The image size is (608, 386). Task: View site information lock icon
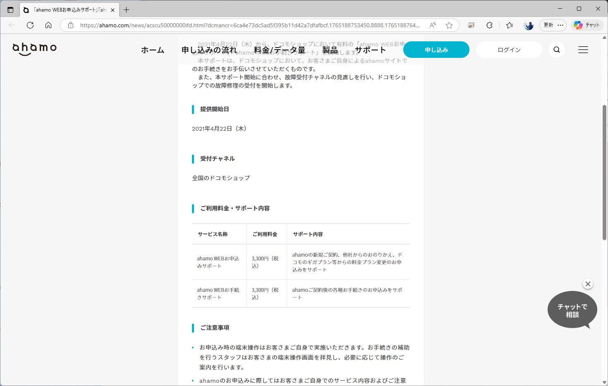[71, 25]
